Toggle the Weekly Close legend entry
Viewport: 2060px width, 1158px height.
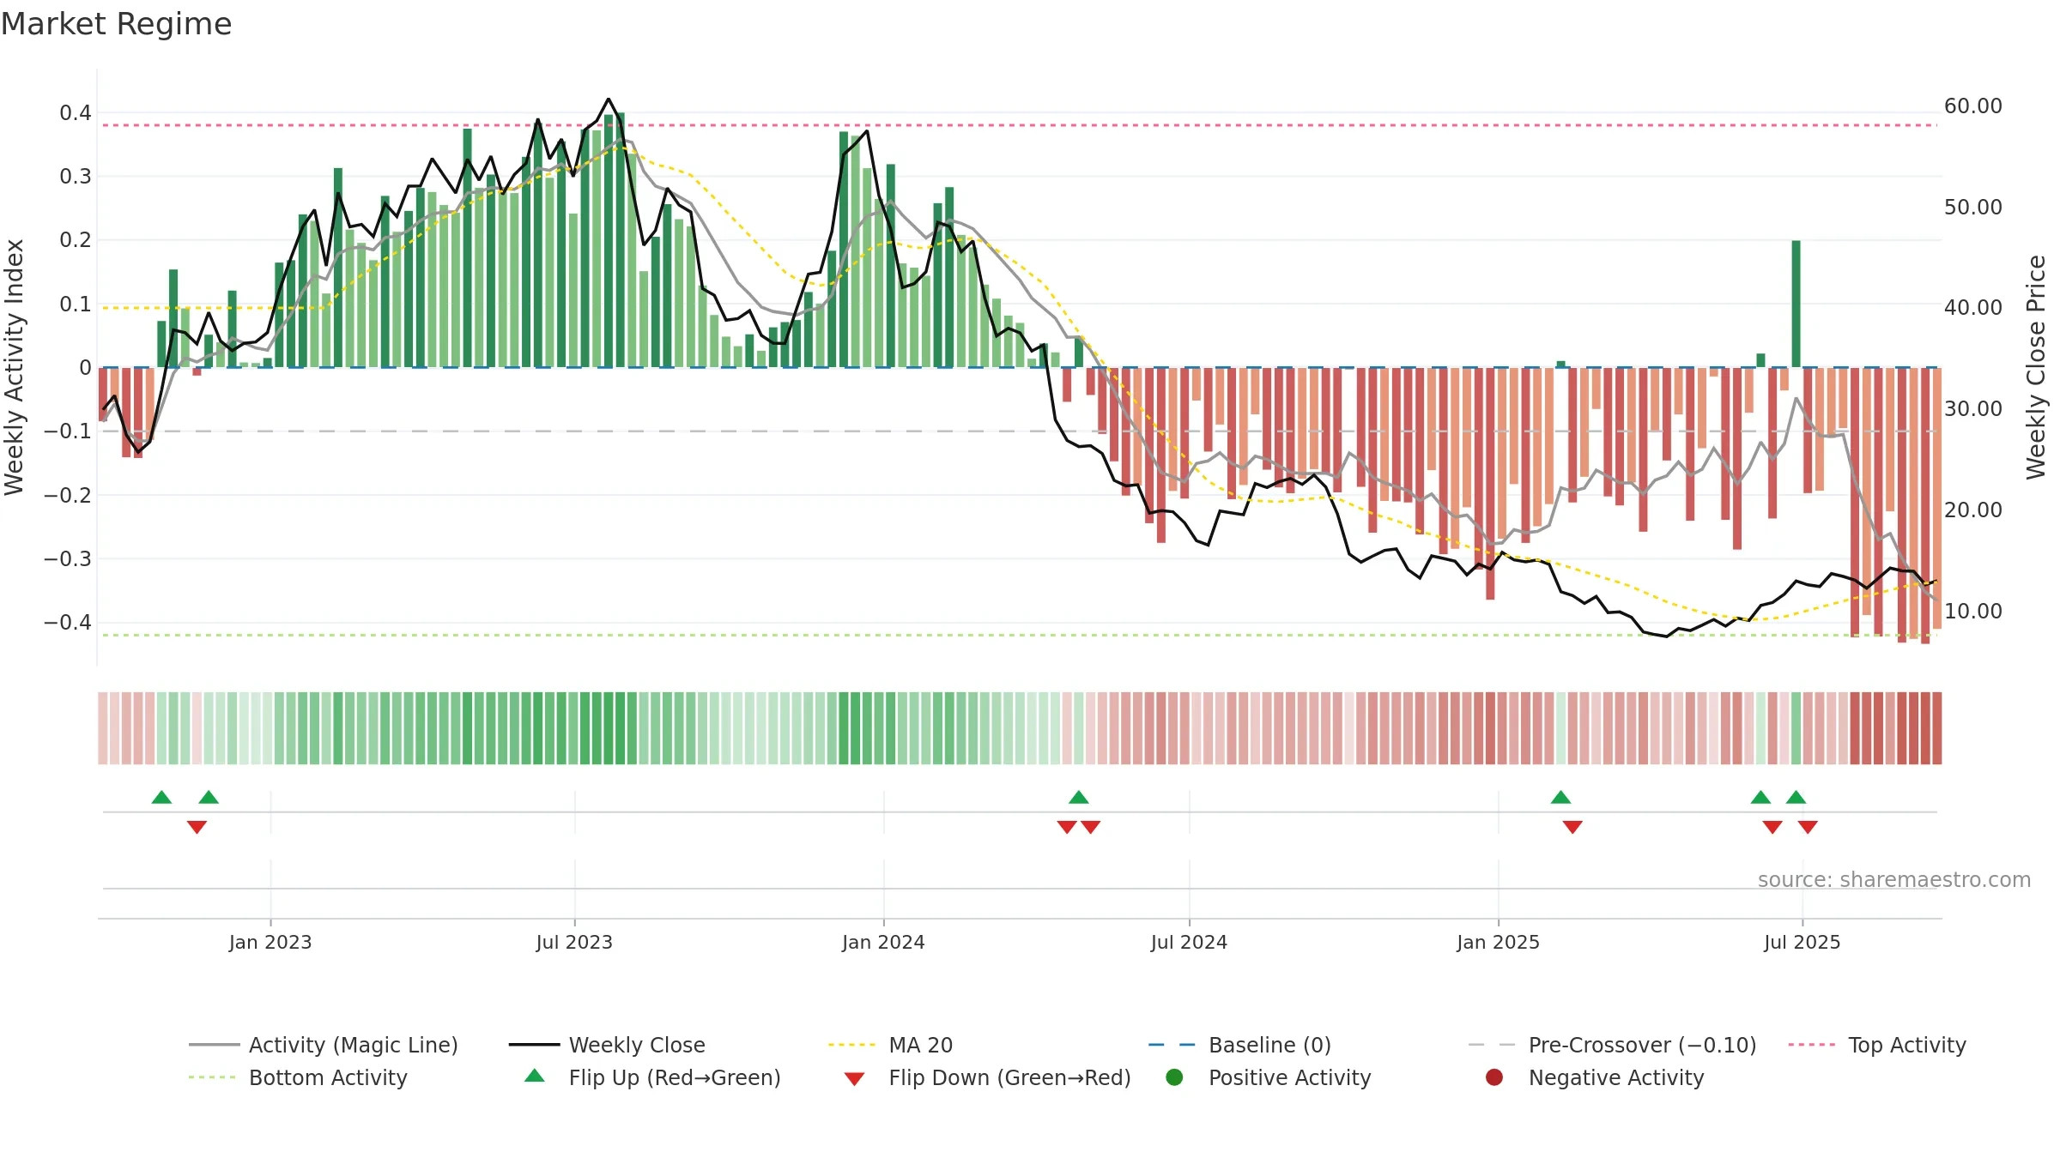point(607,1045)
